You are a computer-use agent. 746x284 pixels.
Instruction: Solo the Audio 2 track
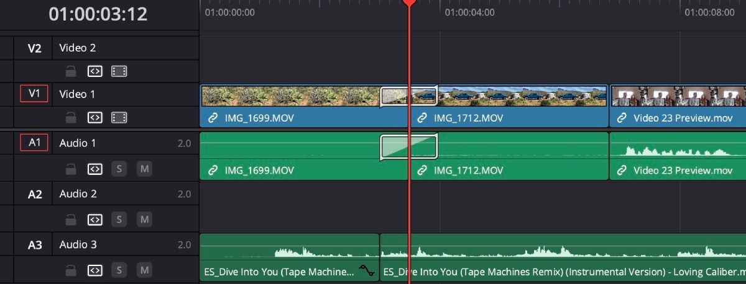119,220
